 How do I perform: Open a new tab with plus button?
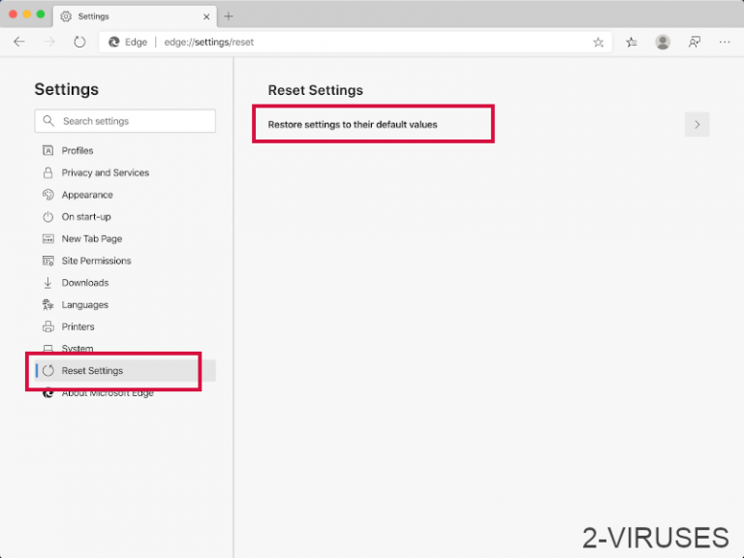pos(229,16)
